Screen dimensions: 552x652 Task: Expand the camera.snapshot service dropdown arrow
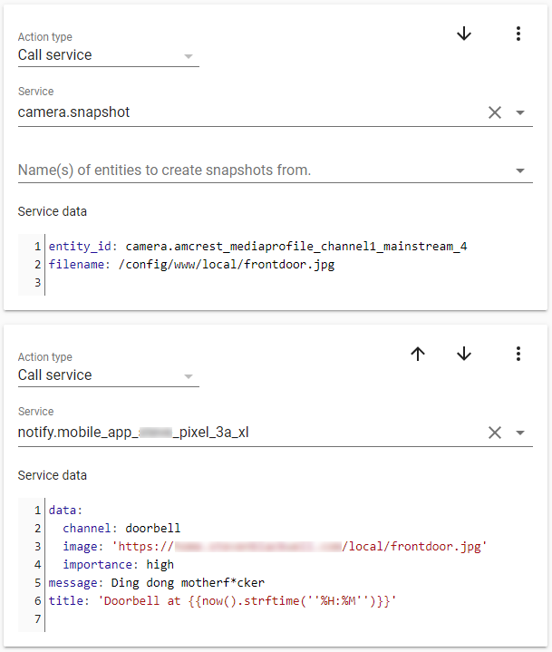[520, 113]
